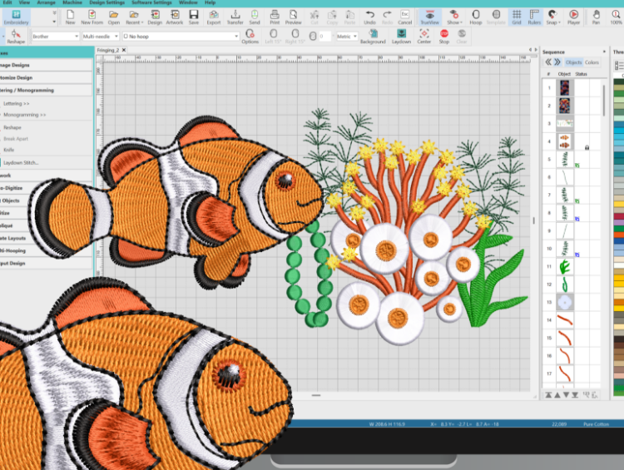Close the Fringing_2 design tab

point(124,50)
